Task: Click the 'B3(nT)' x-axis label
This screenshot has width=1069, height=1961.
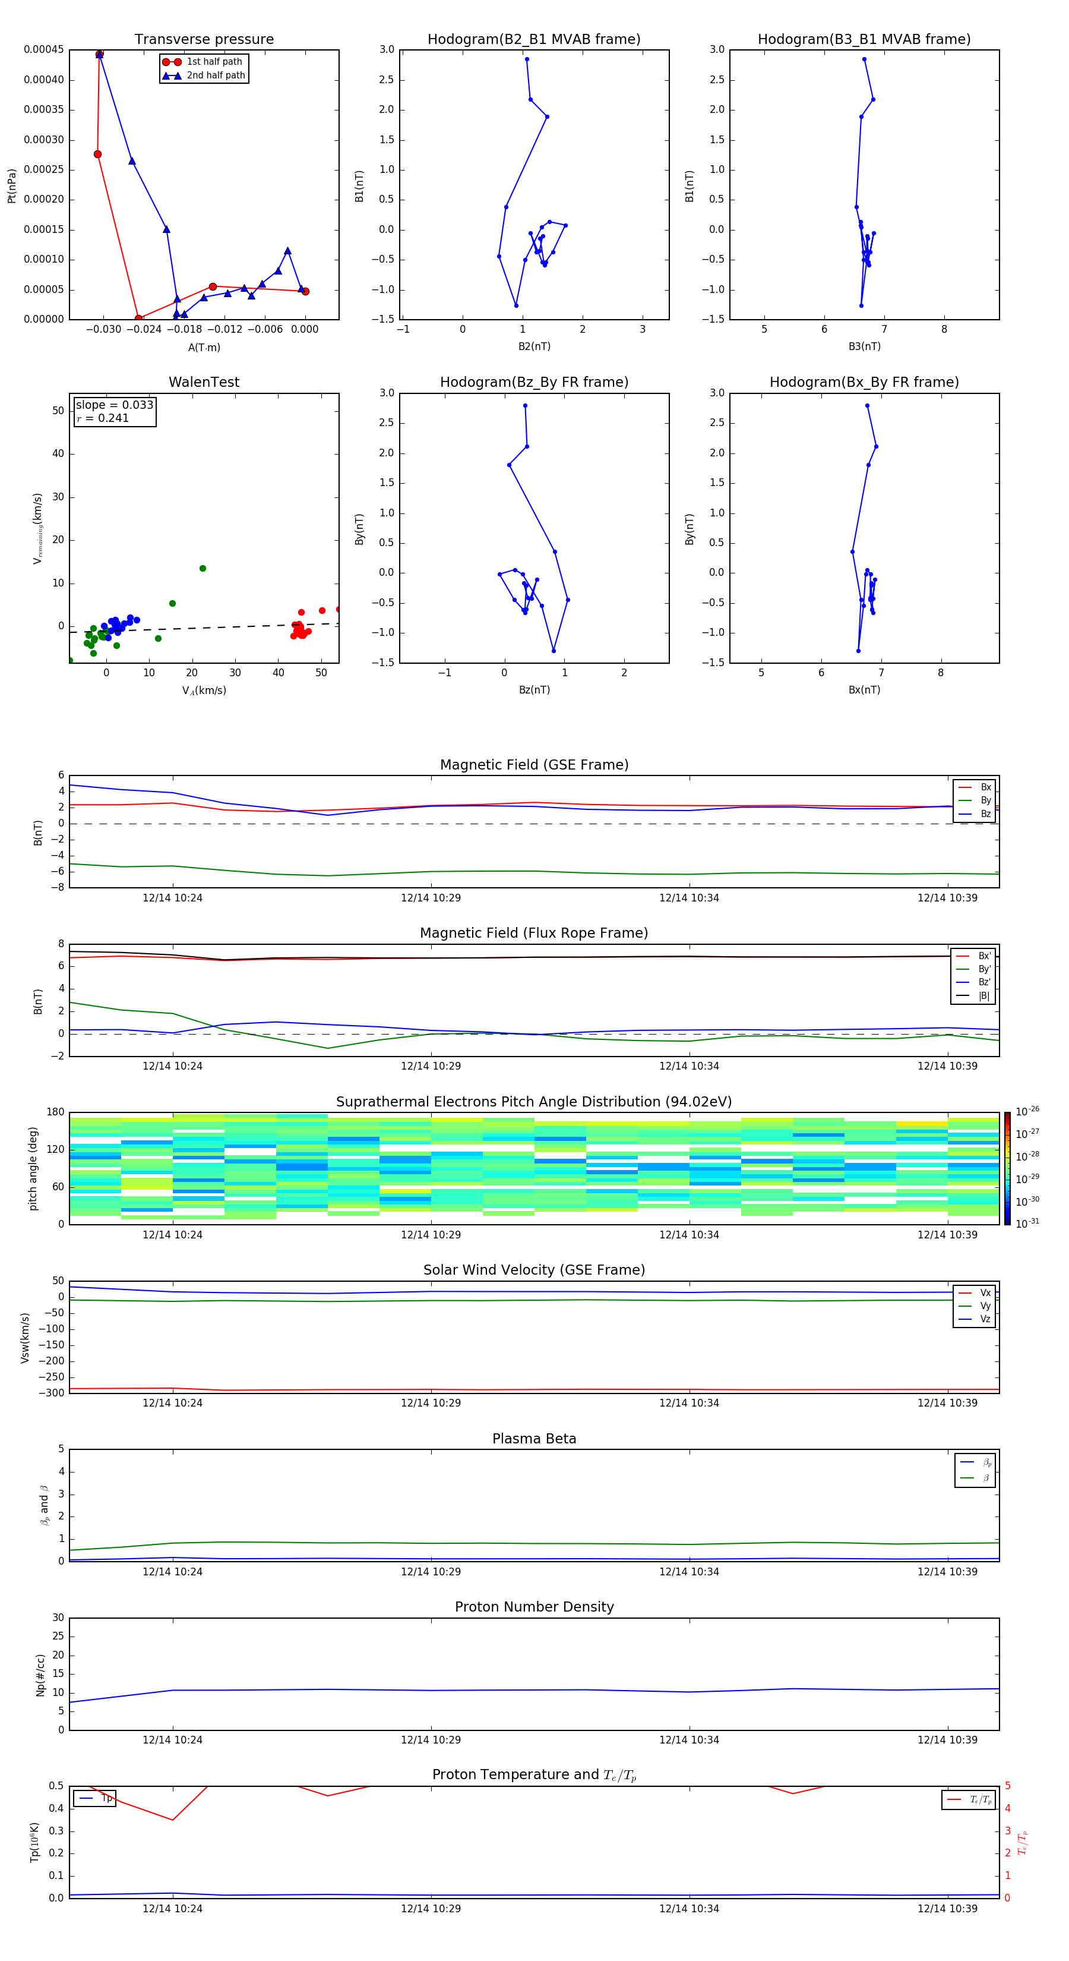Action: tap(864, 346)
